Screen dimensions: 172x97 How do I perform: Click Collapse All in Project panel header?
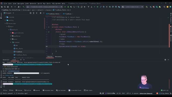[37, 13]
